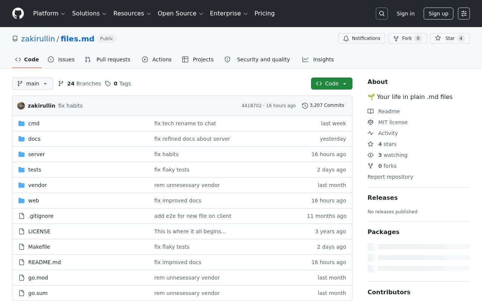Click Report repository link
Viewport: 482px width, 301px height.
390,177
